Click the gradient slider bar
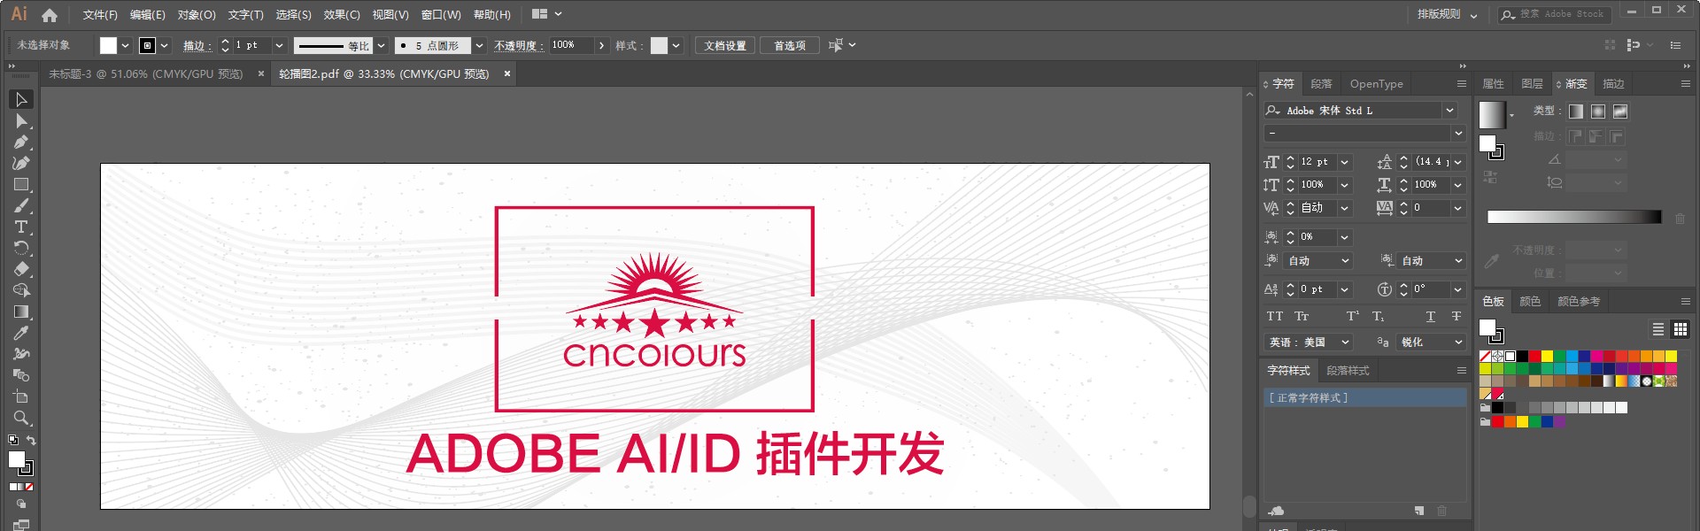 pos(1574,217)
